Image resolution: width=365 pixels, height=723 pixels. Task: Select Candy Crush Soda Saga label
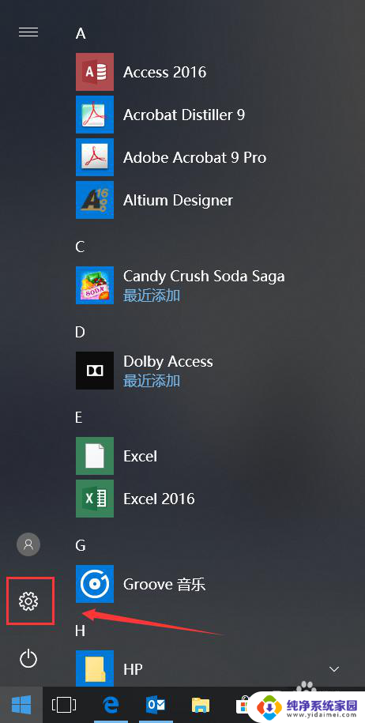coord(204,277)
